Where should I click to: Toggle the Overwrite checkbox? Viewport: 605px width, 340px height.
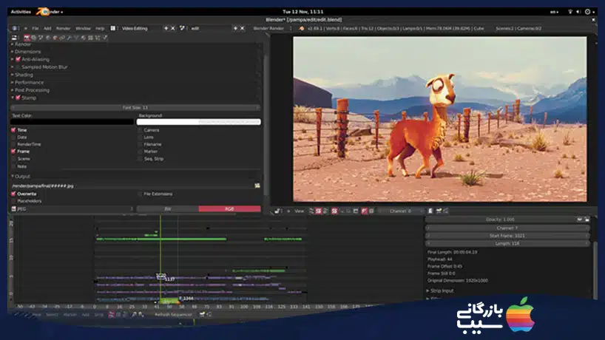click(13, 194)
